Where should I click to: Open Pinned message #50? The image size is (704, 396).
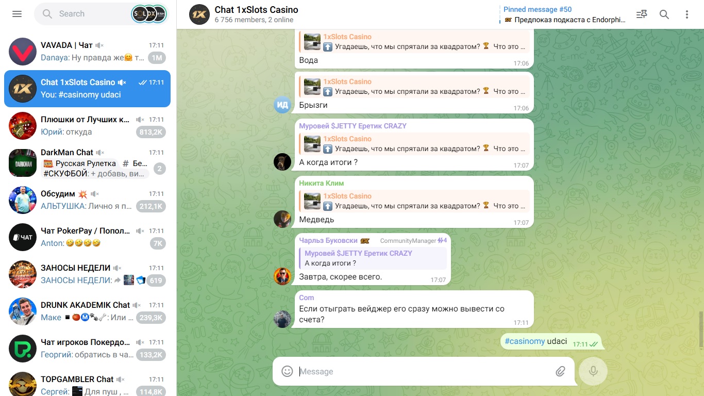[564, 14]
